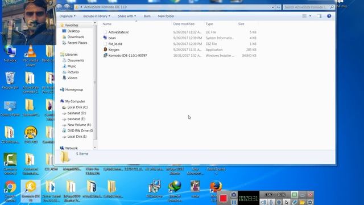
Task: Toggle the preview pane button
Action: pyautogui.click(x=319, y=16)
